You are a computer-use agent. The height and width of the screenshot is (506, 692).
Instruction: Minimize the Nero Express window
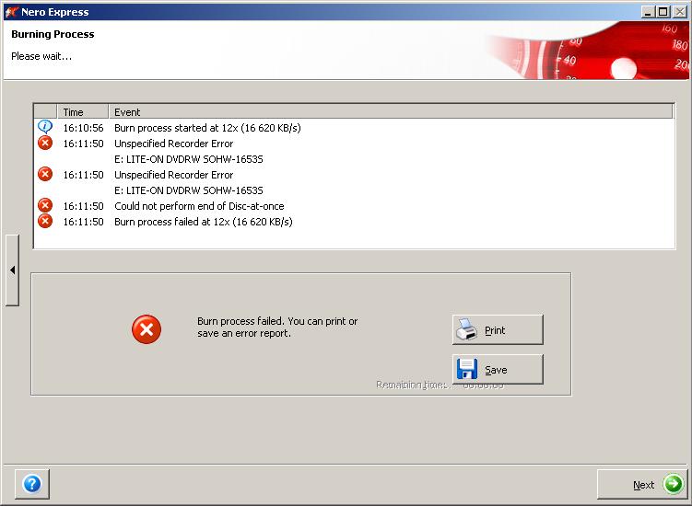[648, 12]
